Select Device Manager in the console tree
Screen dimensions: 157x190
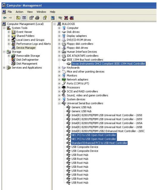26,48
